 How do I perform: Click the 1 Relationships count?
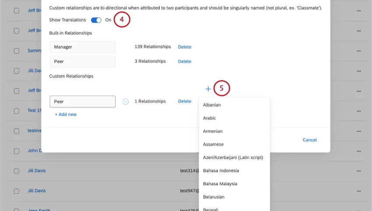pyautogui.click(x=150, y=102)
